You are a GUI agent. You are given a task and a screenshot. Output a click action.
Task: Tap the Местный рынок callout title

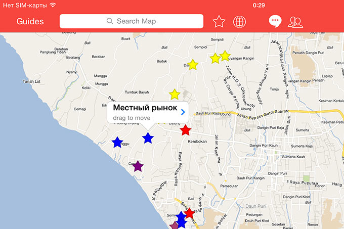(145, 108)
